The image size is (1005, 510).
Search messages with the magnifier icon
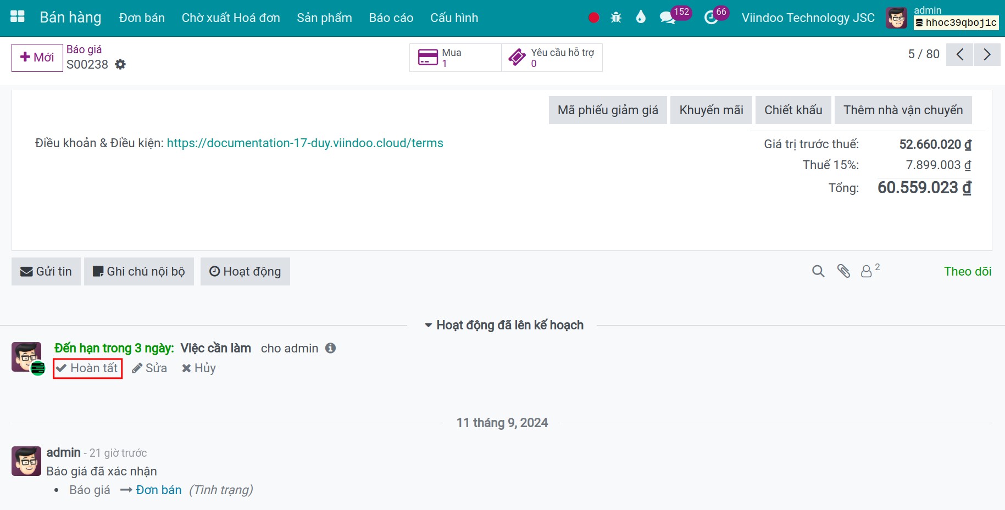point(818,271)
